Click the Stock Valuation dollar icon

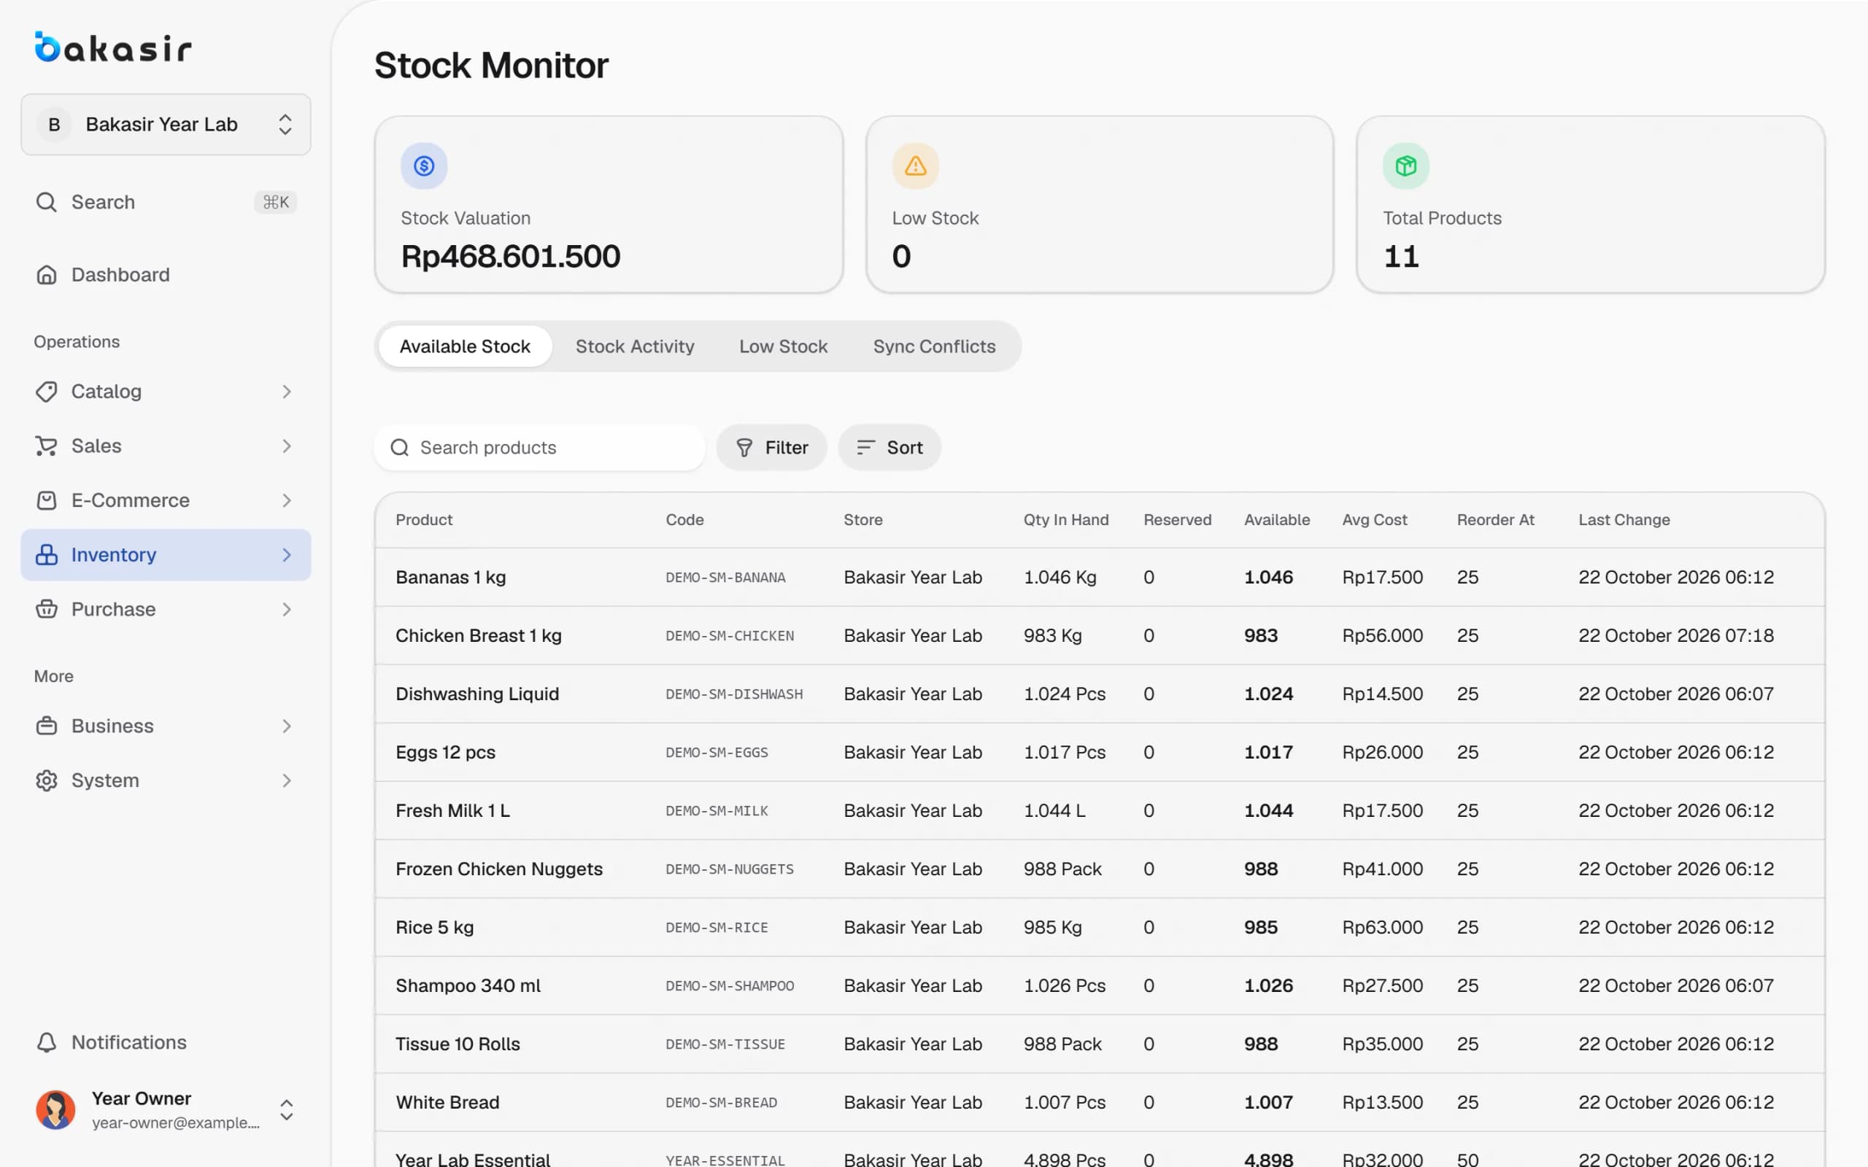[x=424, y=165]
